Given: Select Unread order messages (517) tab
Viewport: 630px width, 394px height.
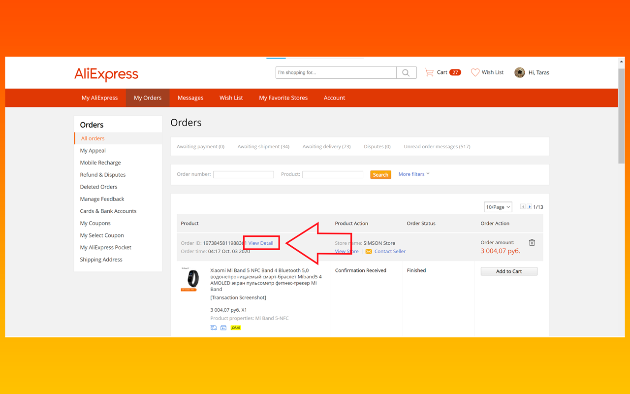Looking at the screenshot, I should pyautogui.click(x=437, y=146).
